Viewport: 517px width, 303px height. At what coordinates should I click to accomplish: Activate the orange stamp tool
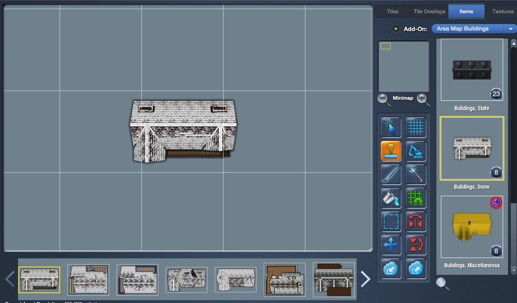(x=391, y=151)
